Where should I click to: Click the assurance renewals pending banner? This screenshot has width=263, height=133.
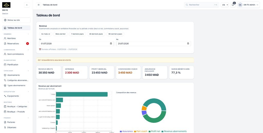(x=115, y=60)
